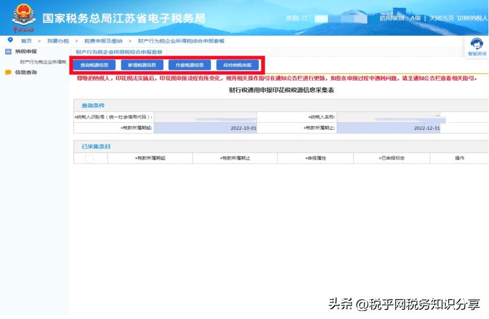
Task: Click 国家税务总局江苏省电子税务局 site title
Action: (124, 18)
